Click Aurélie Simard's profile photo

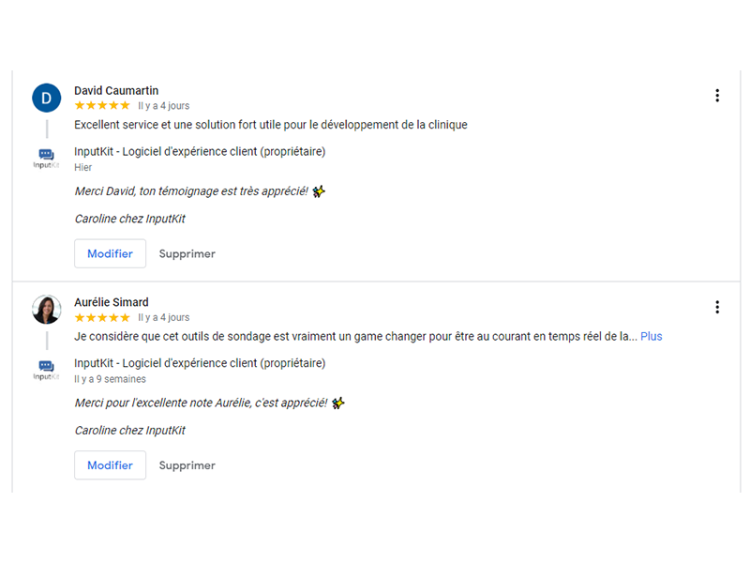pos(46,310)
